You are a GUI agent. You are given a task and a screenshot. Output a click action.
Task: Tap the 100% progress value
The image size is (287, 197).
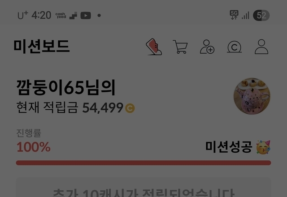[x=34, y=147]
